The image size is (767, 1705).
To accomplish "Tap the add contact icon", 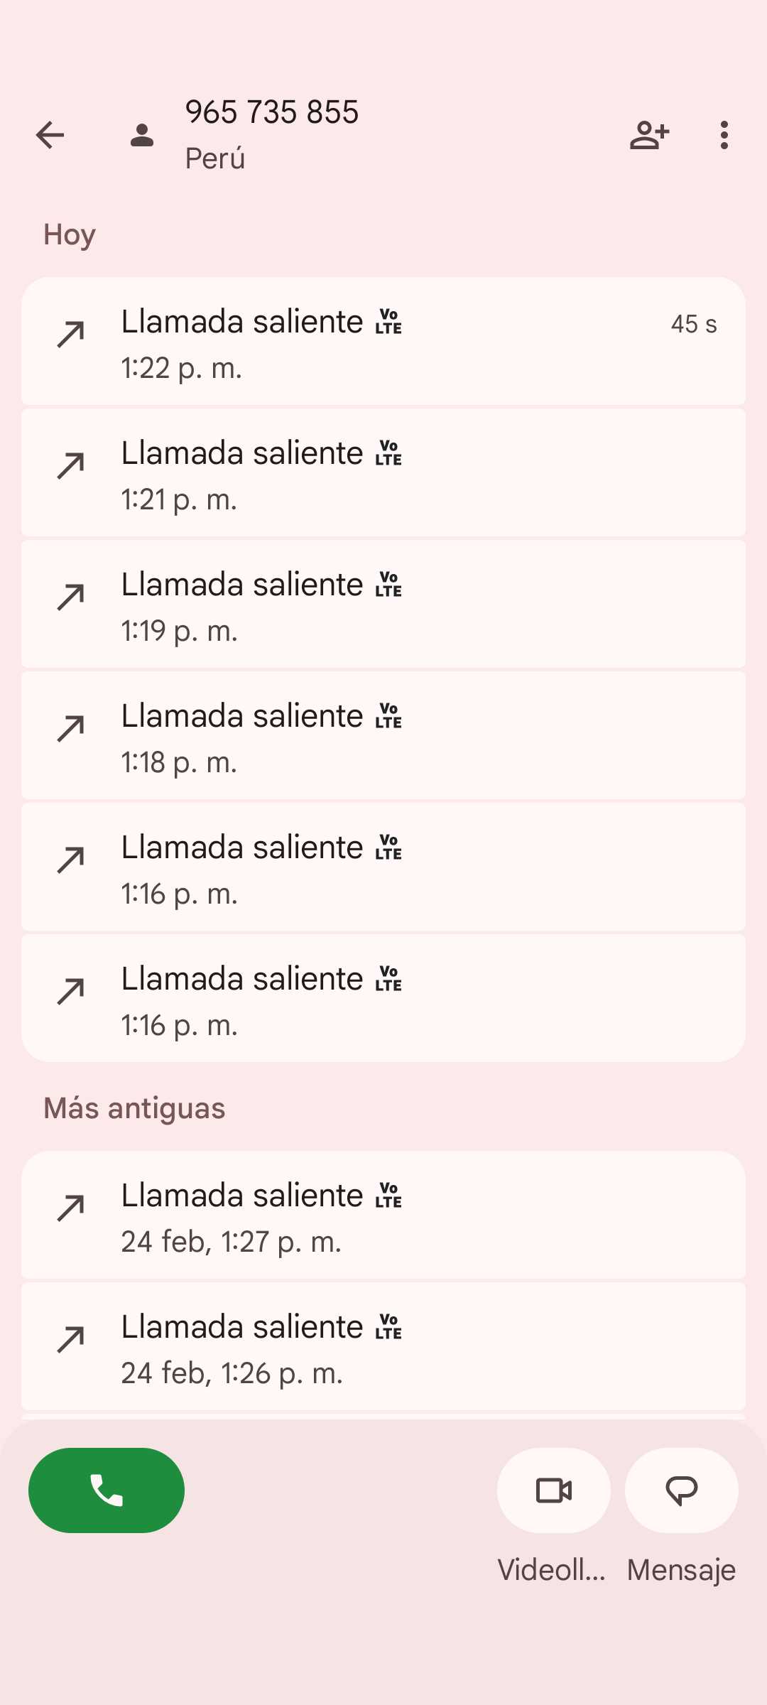I will pos(649,135).
